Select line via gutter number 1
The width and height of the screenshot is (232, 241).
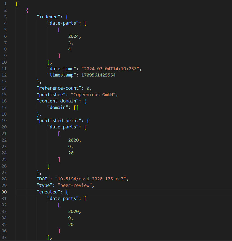pos(5,4)
